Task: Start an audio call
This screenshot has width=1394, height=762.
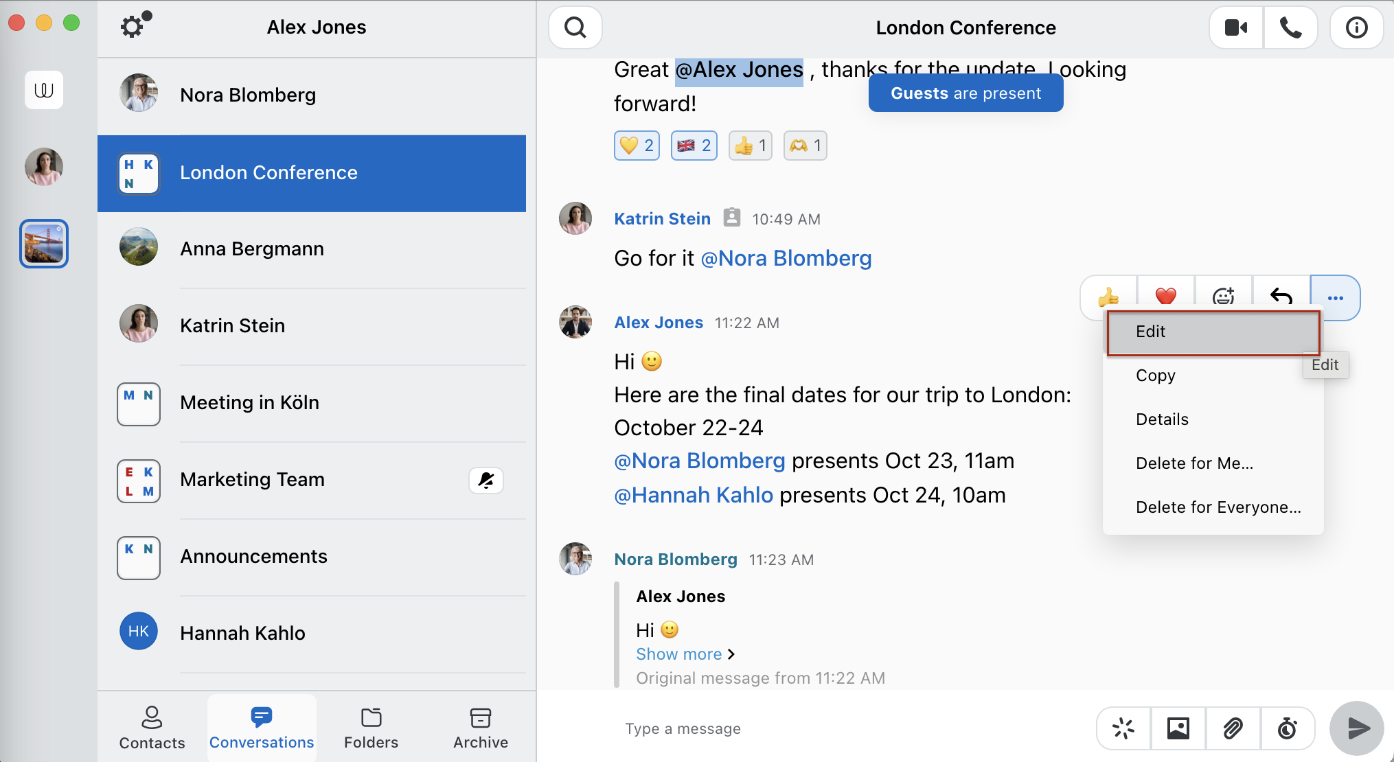Action: 1290,27
